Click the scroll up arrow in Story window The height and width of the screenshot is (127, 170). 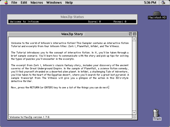pyautogui.click(x=134, y=39)
